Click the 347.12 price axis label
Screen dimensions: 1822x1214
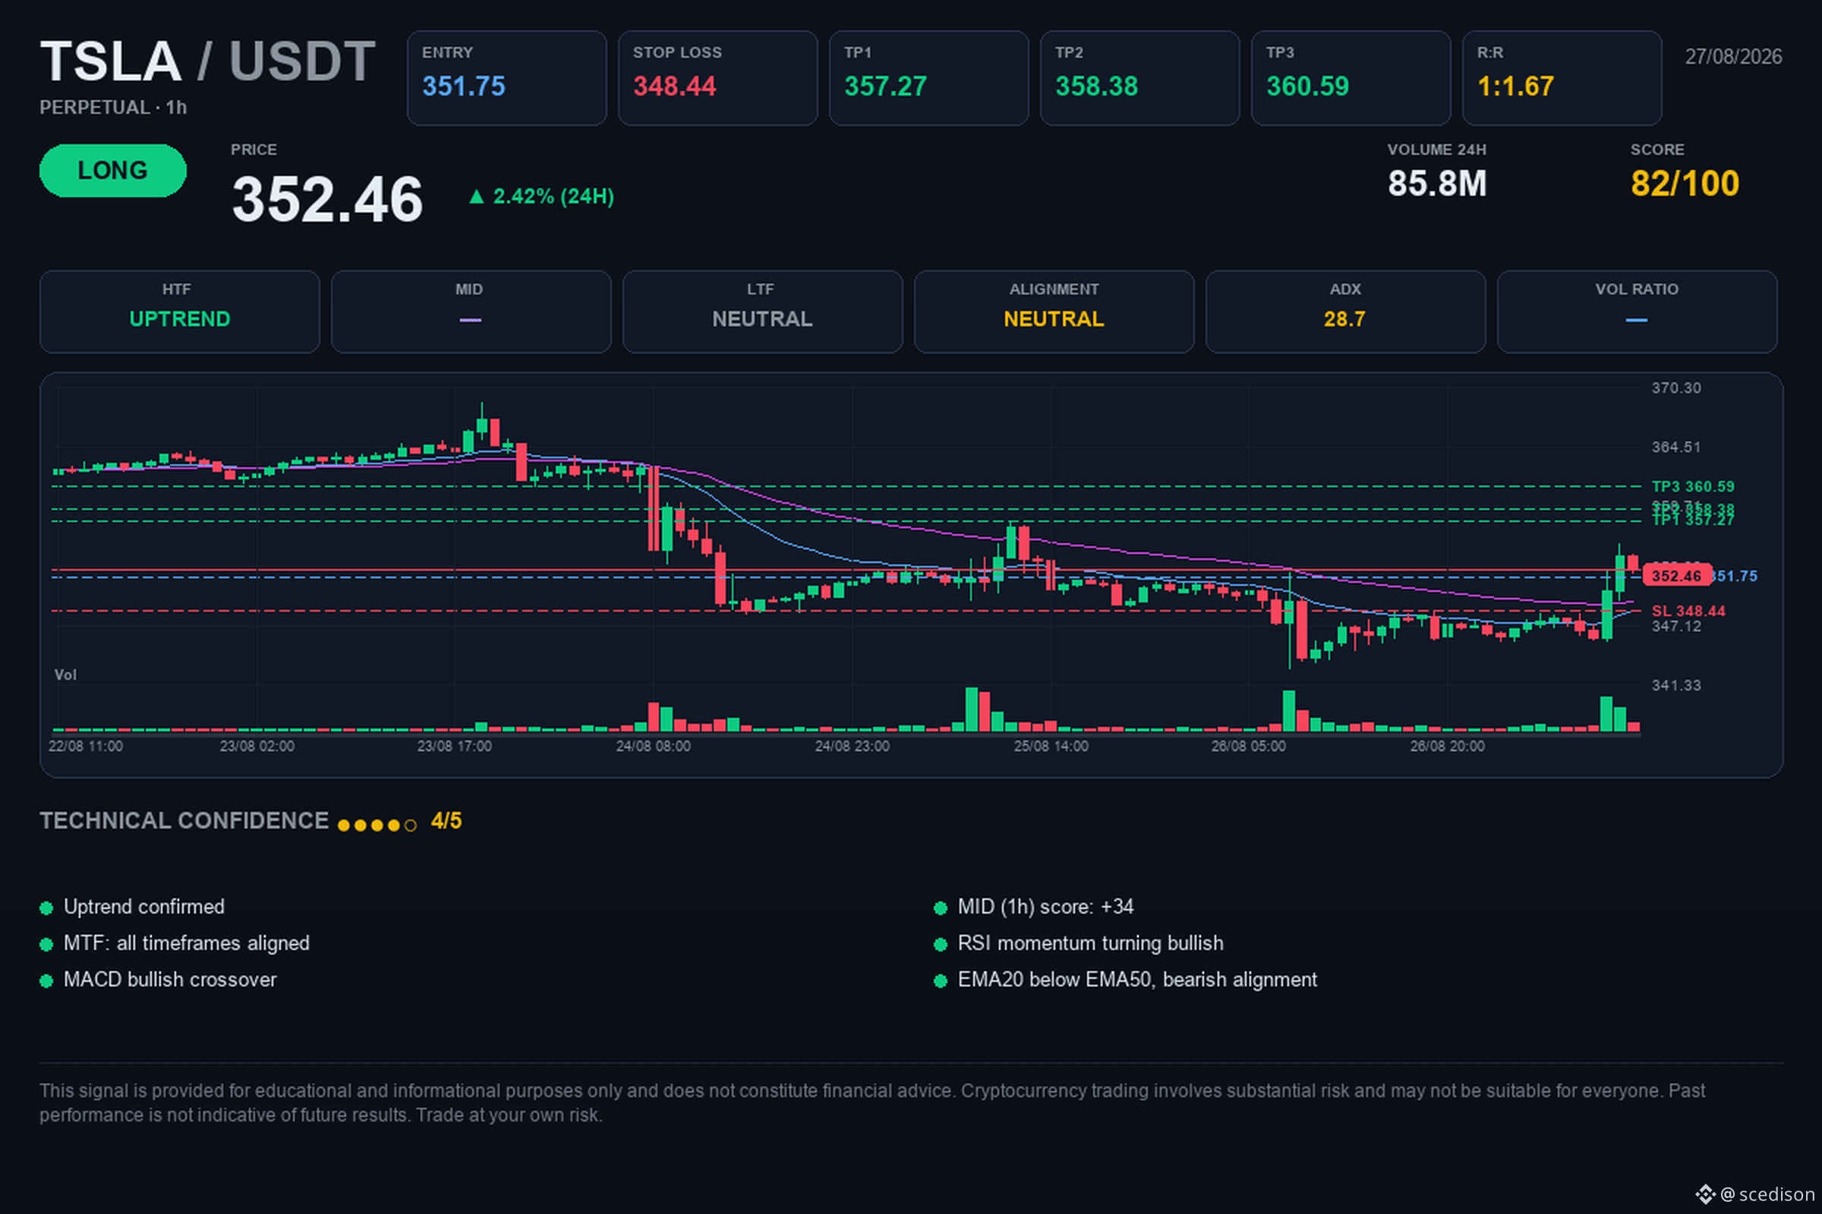pos(1676,627)
